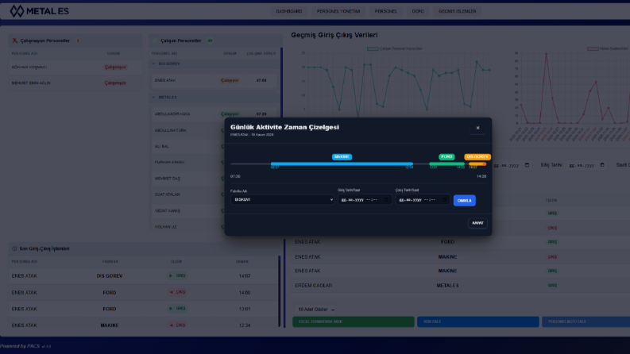Open the PERSONEL YÖNETİMİ menu item
The image size is (630, 354).
tap(338, 11)
